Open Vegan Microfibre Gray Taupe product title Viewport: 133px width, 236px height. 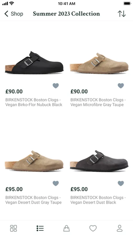[x=98, y=102]
